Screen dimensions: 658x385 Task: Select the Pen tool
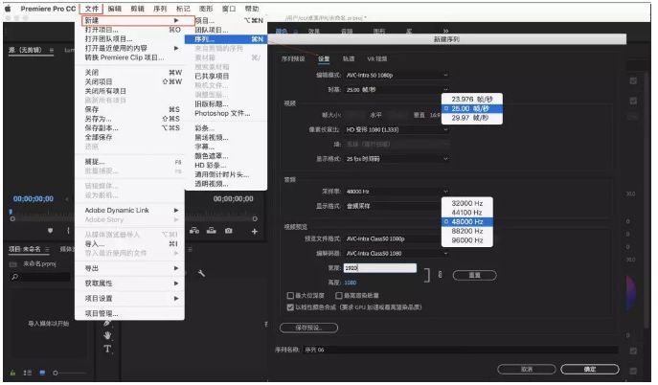pos(107,324)
